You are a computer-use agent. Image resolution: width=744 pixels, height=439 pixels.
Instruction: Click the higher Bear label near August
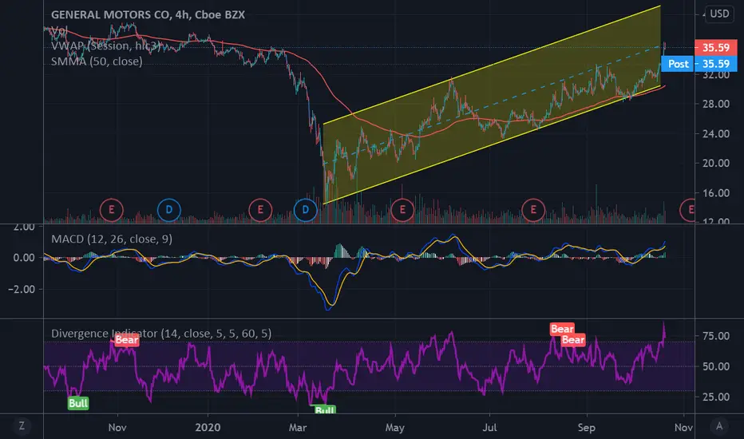point(562,329)
